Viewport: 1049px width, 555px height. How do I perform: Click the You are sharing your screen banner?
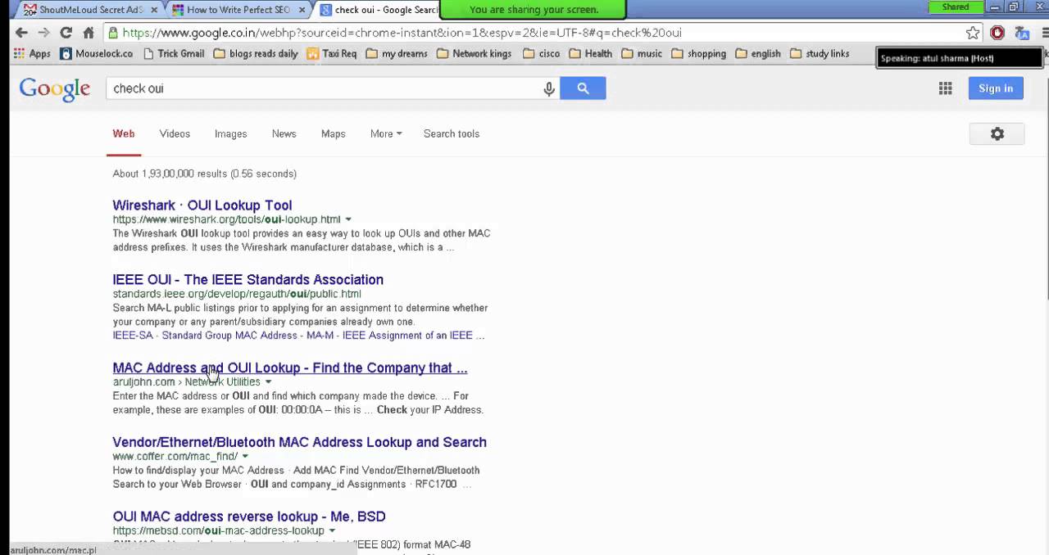tap(534, 10)
